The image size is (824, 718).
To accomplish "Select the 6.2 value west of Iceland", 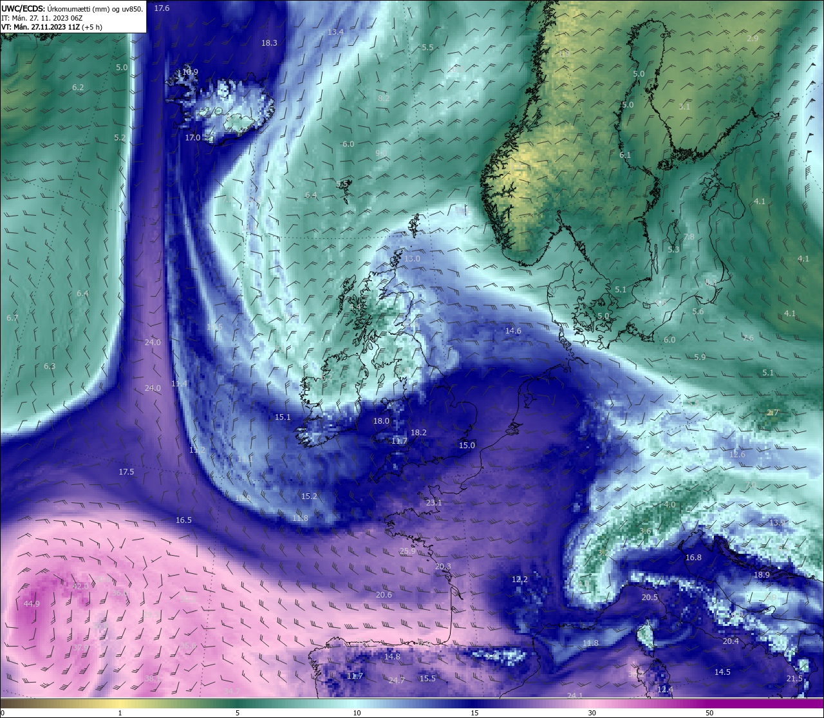I will point(78,88).
